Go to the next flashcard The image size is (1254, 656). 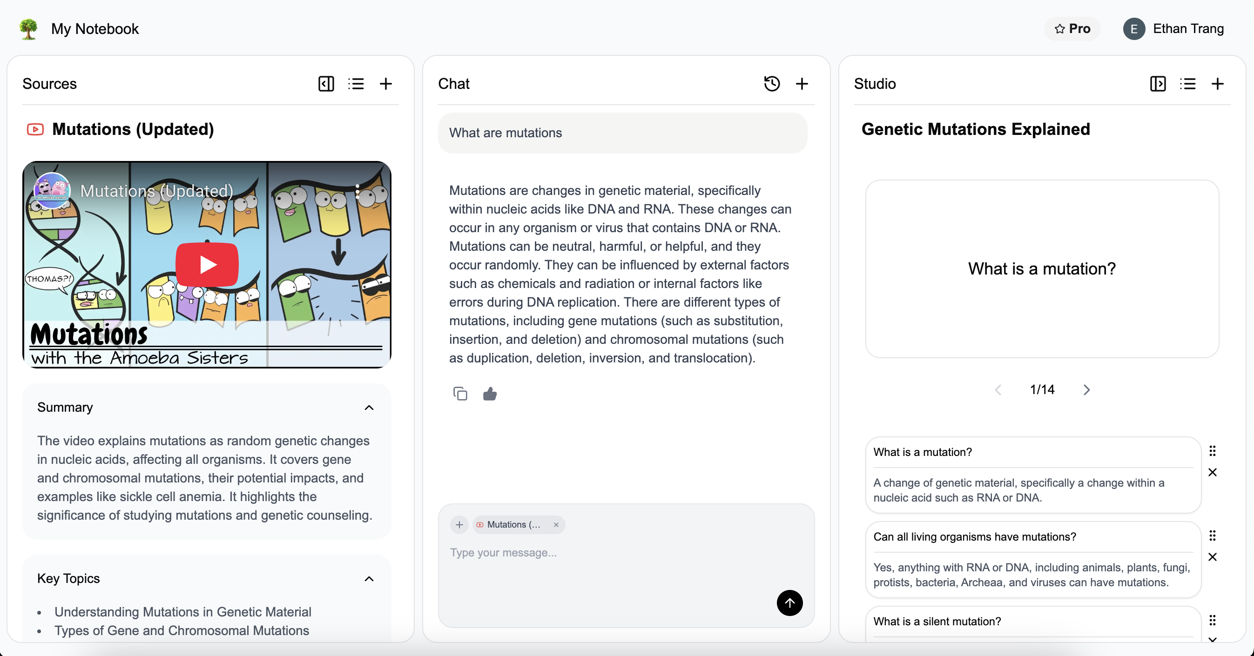(x=1086, y=389)
